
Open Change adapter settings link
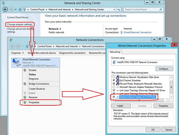click(x=20, y=24)
